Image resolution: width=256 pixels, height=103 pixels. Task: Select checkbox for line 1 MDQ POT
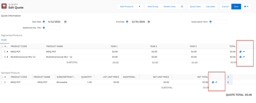[1, 52]
